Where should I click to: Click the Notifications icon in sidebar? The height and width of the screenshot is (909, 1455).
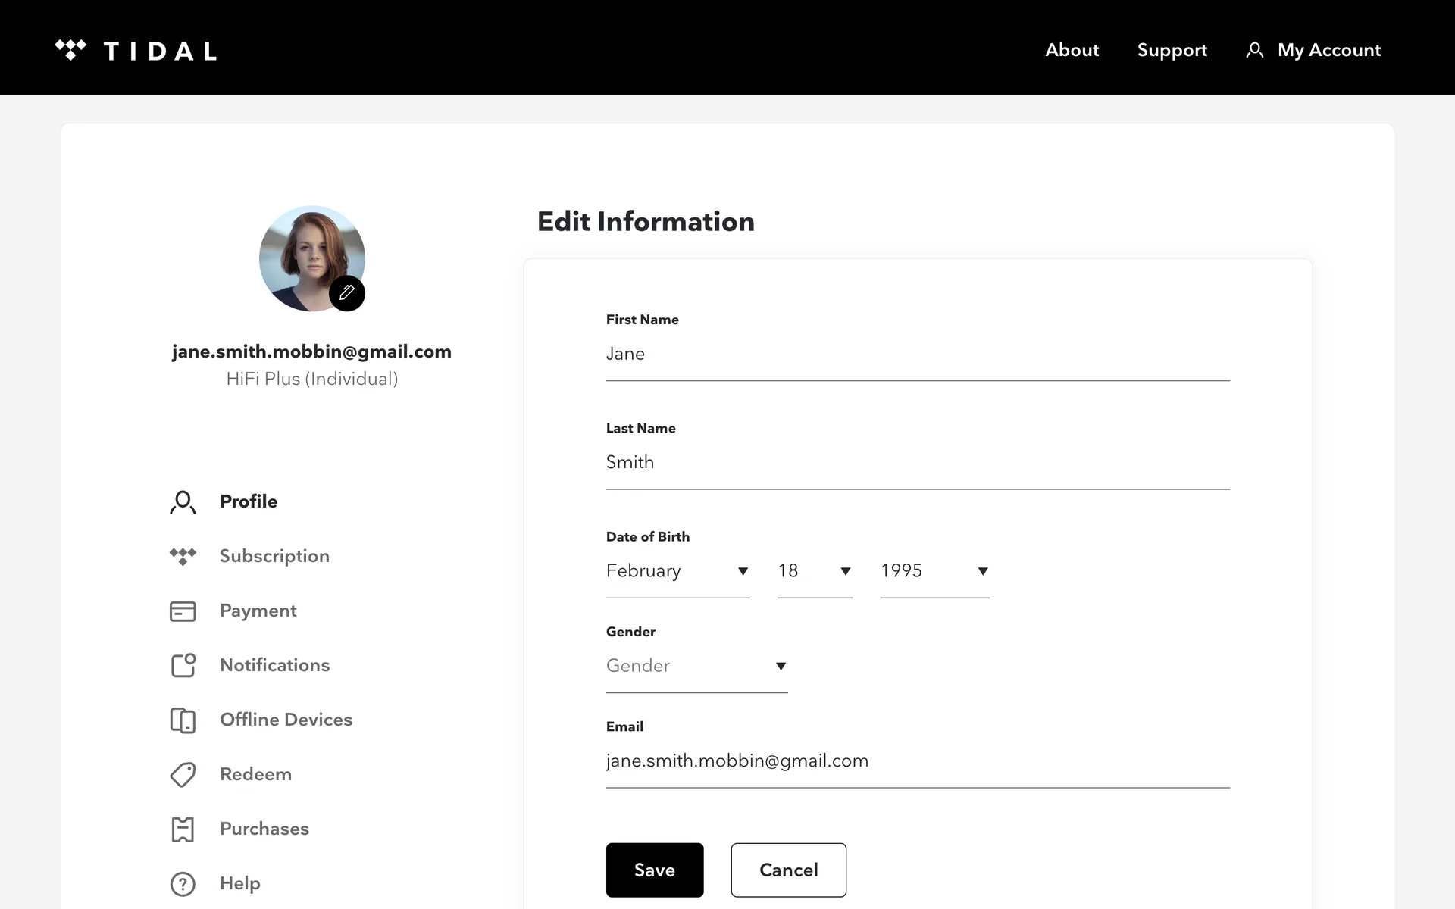(x=183, y=665)
